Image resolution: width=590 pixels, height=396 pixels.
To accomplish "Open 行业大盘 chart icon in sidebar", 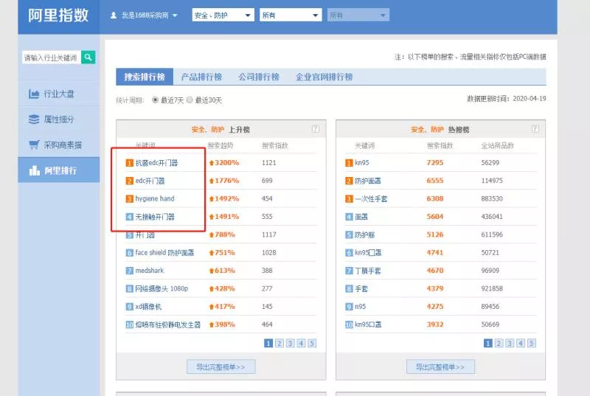I will (34, 94).
